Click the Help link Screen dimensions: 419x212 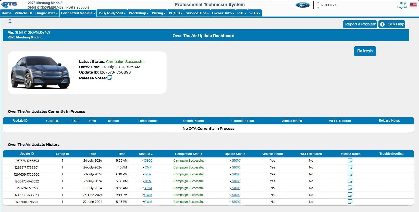[403, 3]
